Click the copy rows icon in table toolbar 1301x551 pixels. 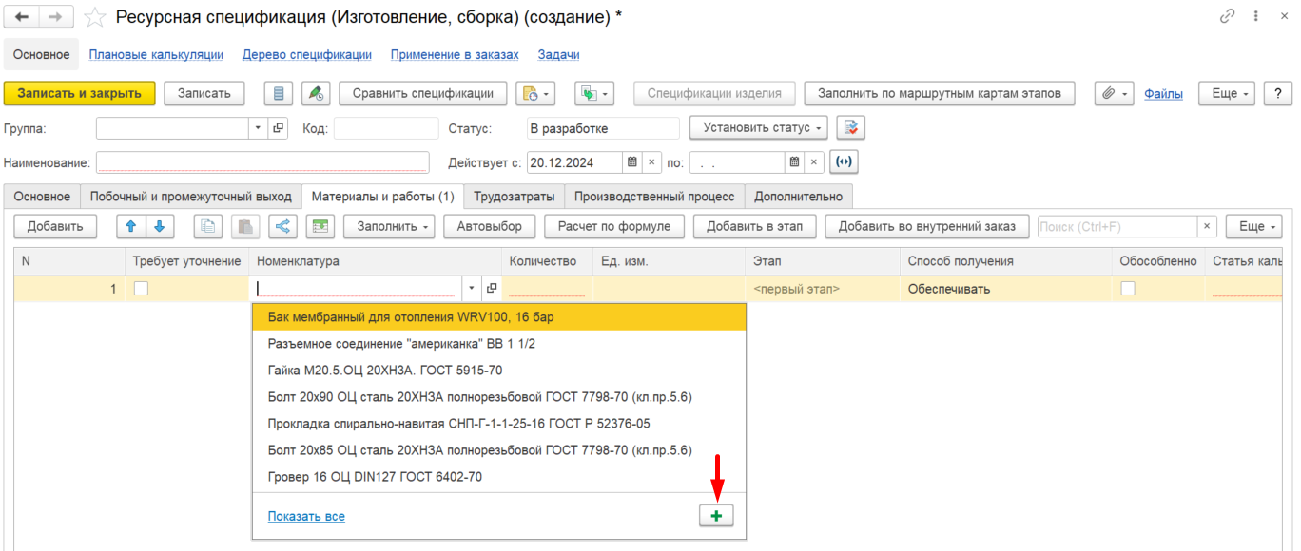[x=208, y=226]
